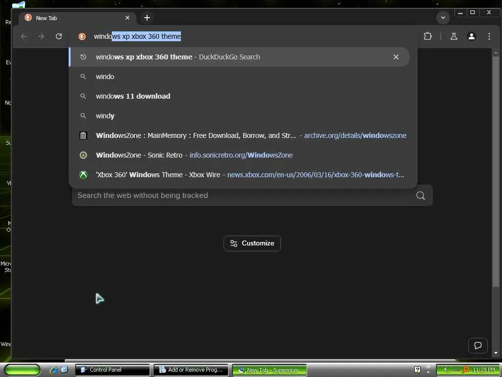Click the page vertical scrollbar
This screenshot has width=502, height=377.
coord(496,171)
